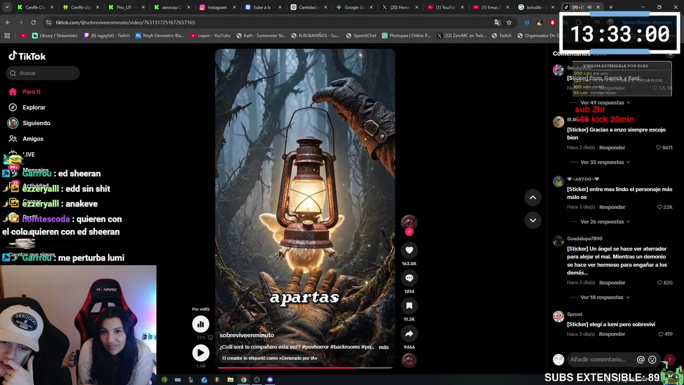Like Guadalupe7890's comment with 825 likes
Viewport: 684px width, 385px height.
pos(660,282)
